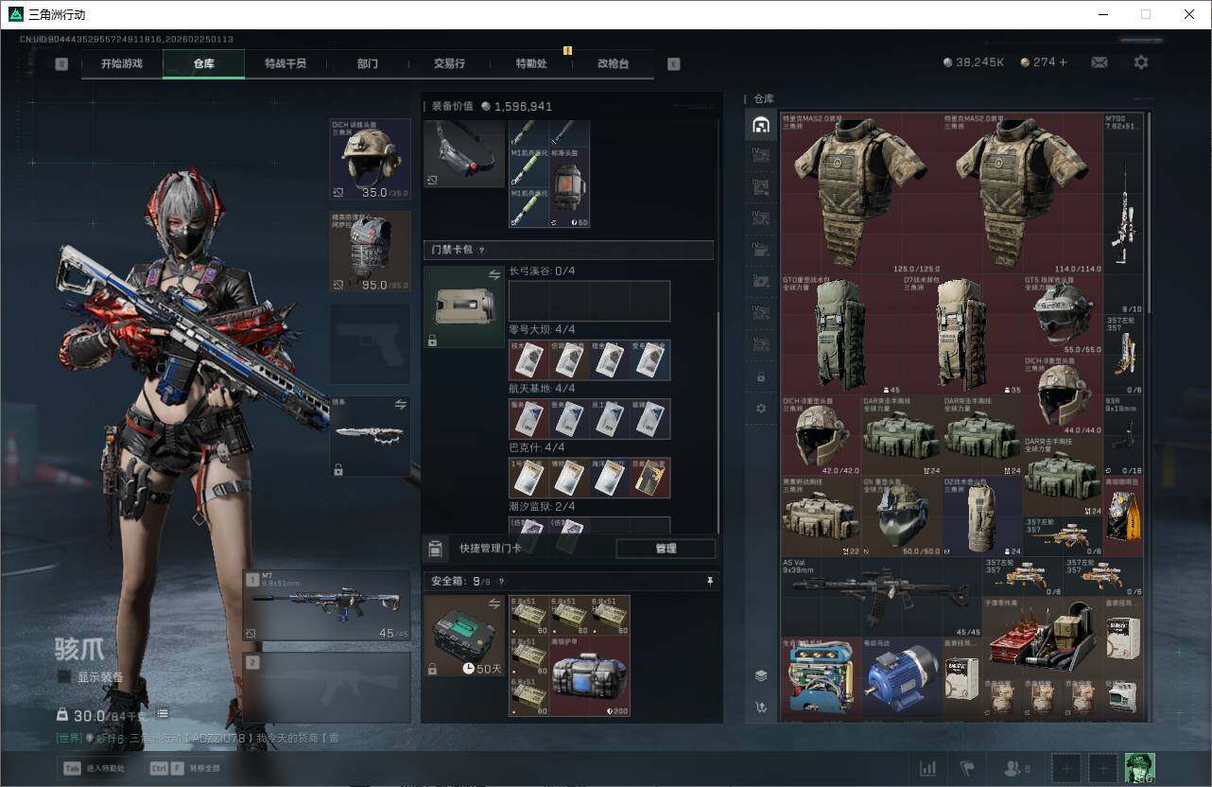Open the settings gear in top bar

(x=1141, y=62)
